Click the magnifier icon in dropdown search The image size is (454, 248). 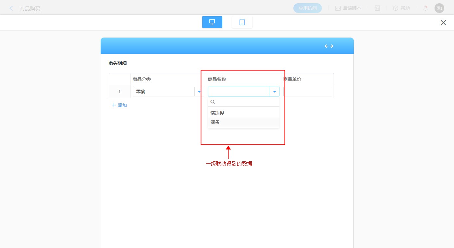coord(213,102)
